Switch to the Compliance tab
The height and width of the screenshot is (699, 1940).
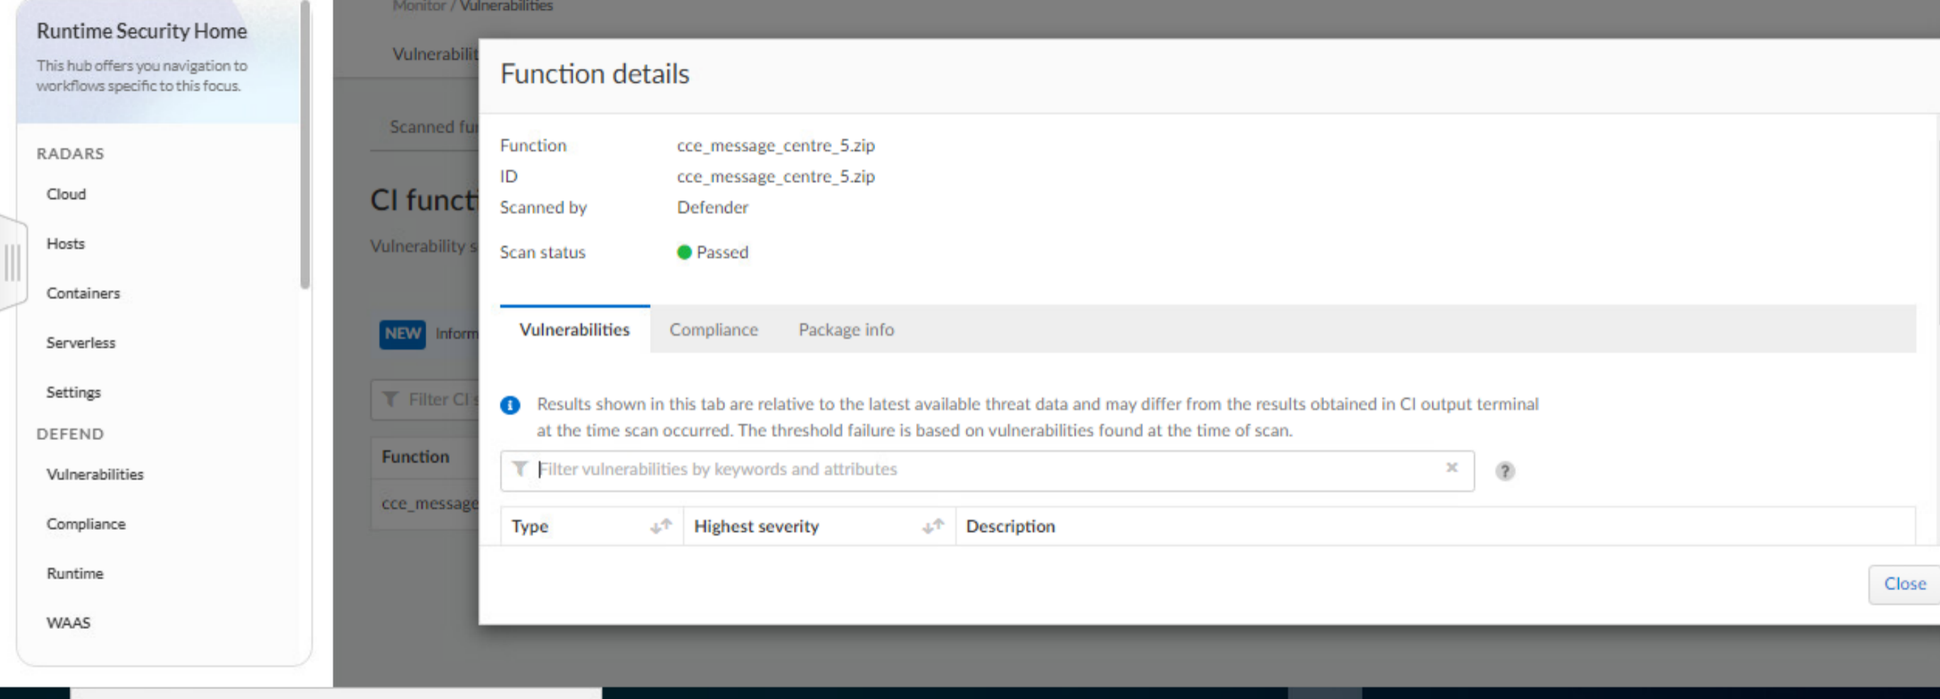[x=713, y=330]
